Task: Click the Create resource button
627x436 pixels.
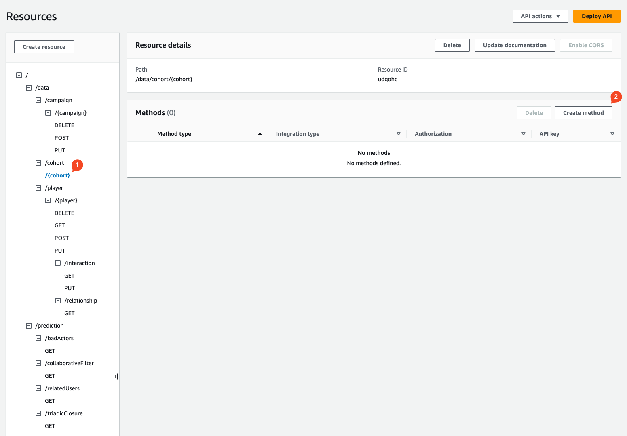Action: (44, 47)
